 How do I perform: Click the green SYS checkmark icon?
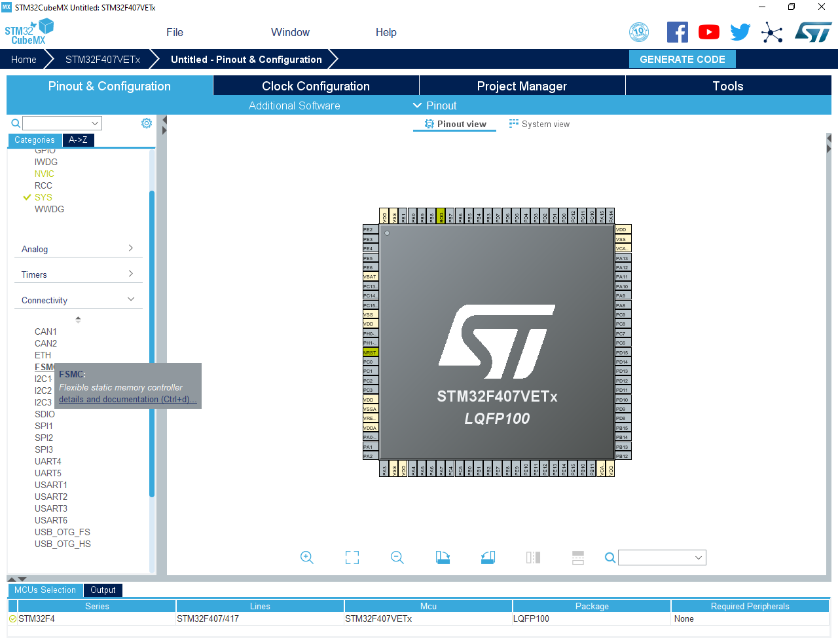point(27,197)
